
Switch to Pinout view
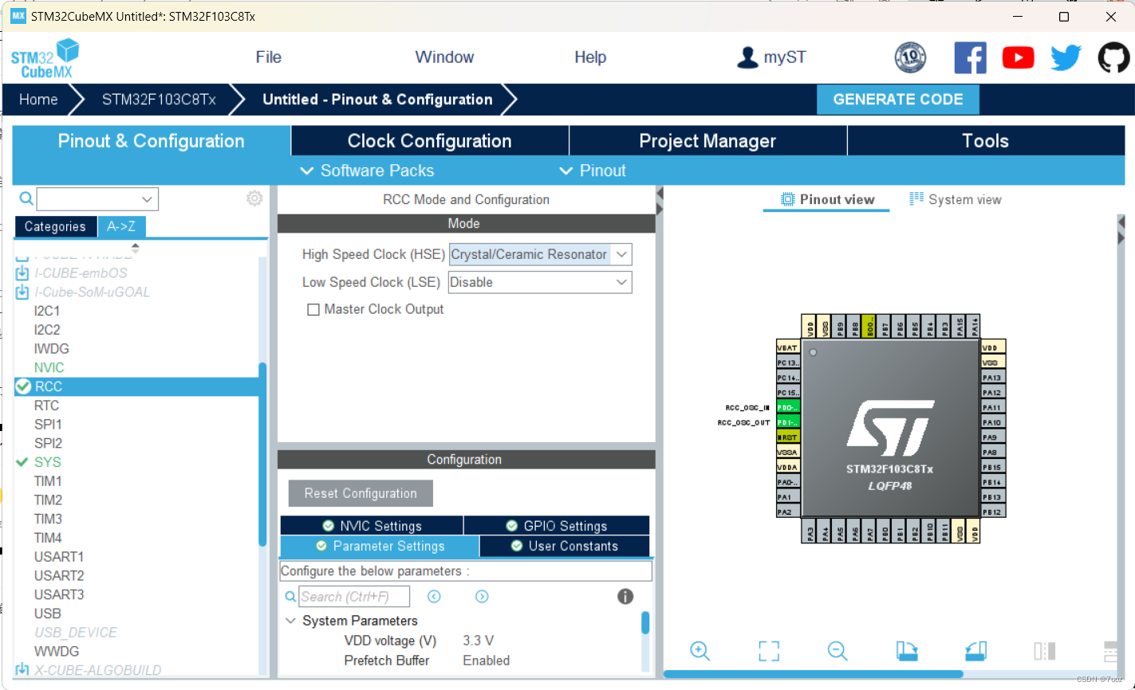[x=826, y=199]
